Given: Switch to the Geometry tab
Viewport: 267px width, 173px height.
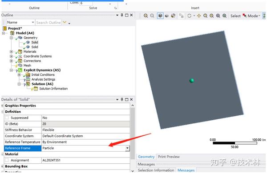Looking at the screenshot, I should (146, 157).
